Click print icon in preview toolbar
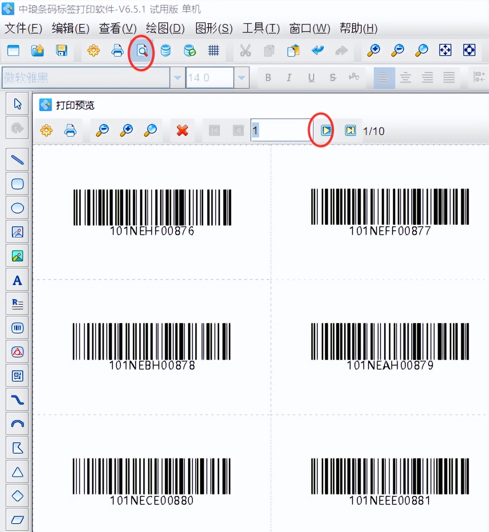Screen dimensions: 489x532 pos(70,130)
